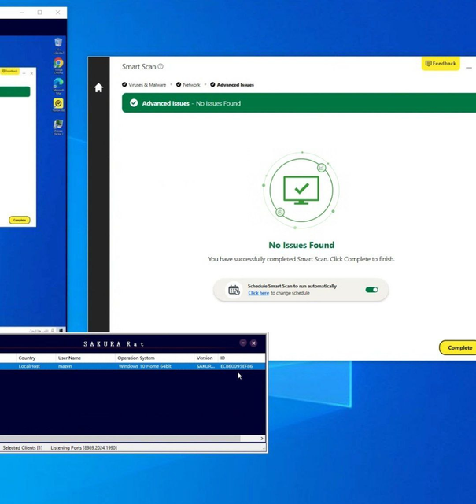Sort by the ID column header
This screenshot has height=504, width=476.
(x=242, y=358)
